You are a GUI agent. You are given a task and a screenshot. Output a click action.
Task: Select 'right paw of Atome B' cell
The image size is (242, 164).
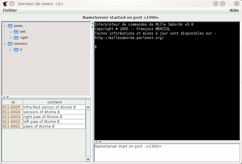(x=54, y=117)
